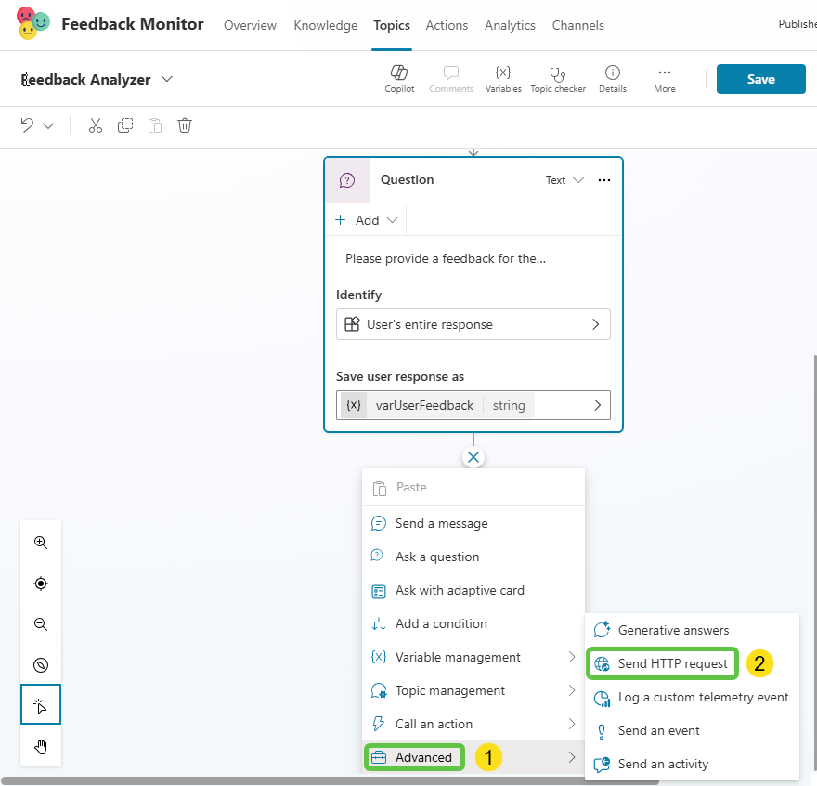817x786 pixels.
Task: Open the Add dropdown in the Question node
Action: click(x=365, y=219)
